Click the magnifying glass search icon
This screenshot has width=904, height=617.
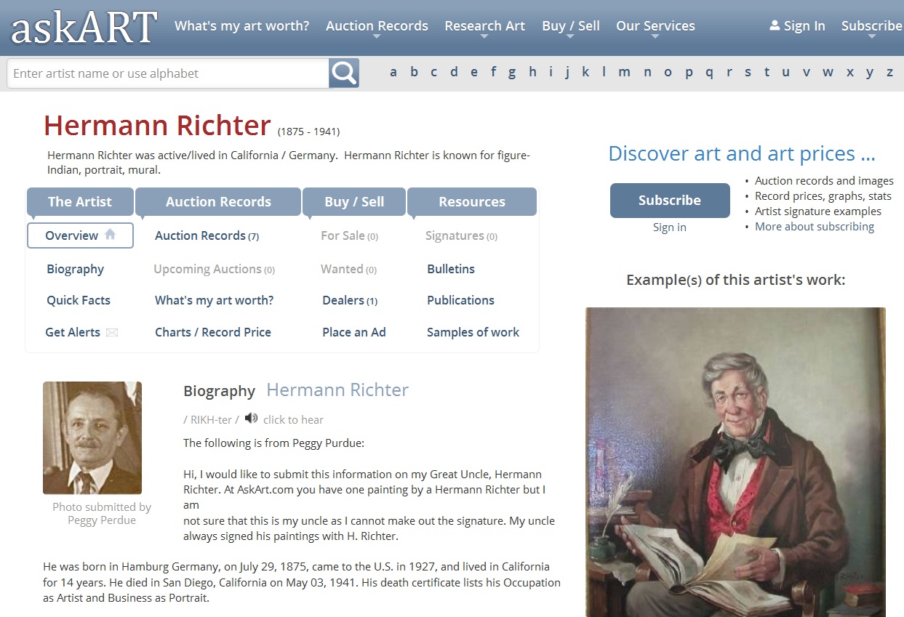(344, 73)
